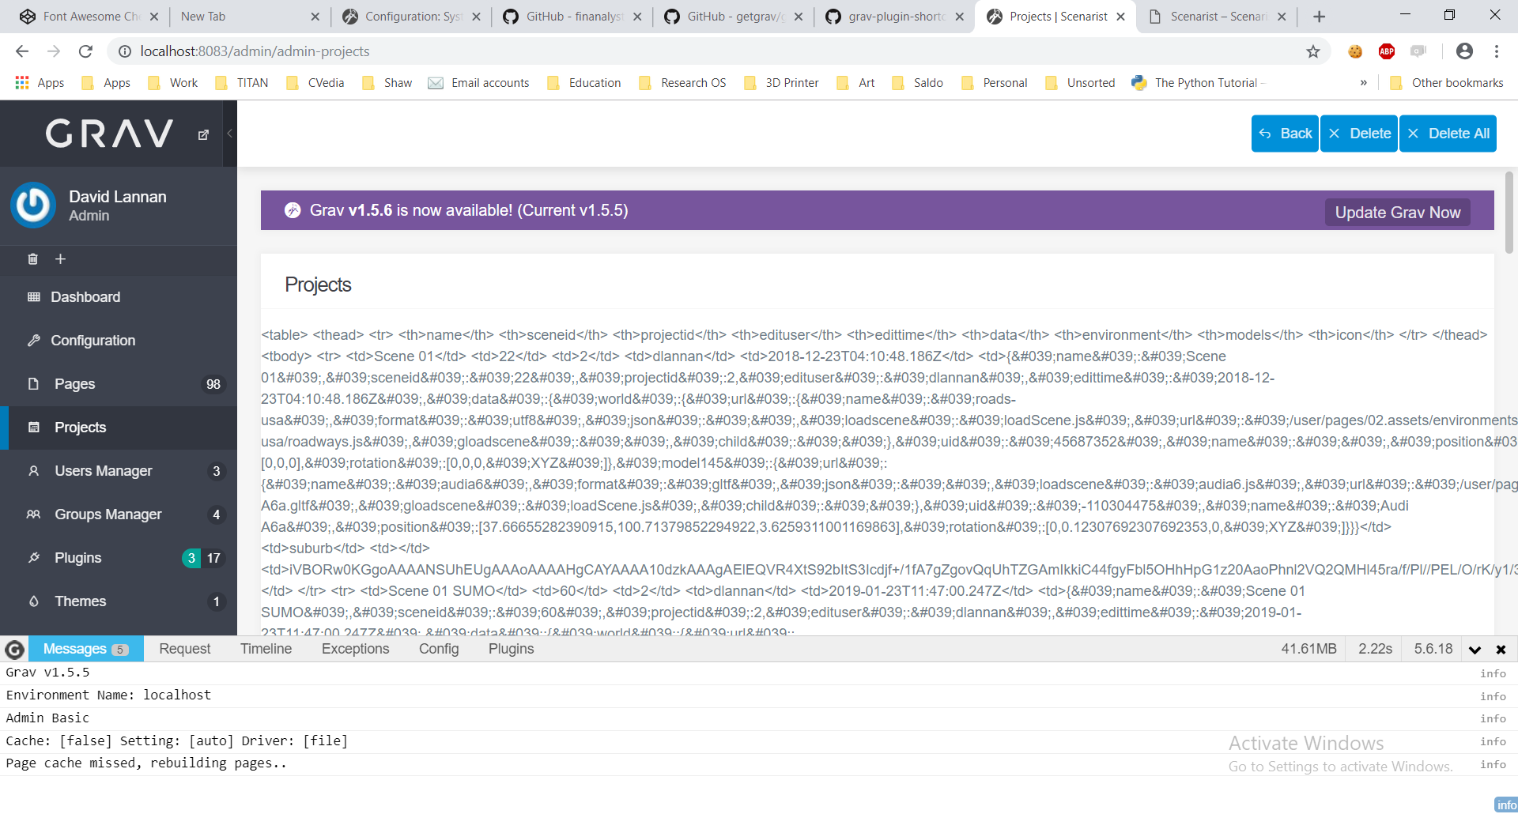
Task: Click the Back button
Action: pos(1285,134)
